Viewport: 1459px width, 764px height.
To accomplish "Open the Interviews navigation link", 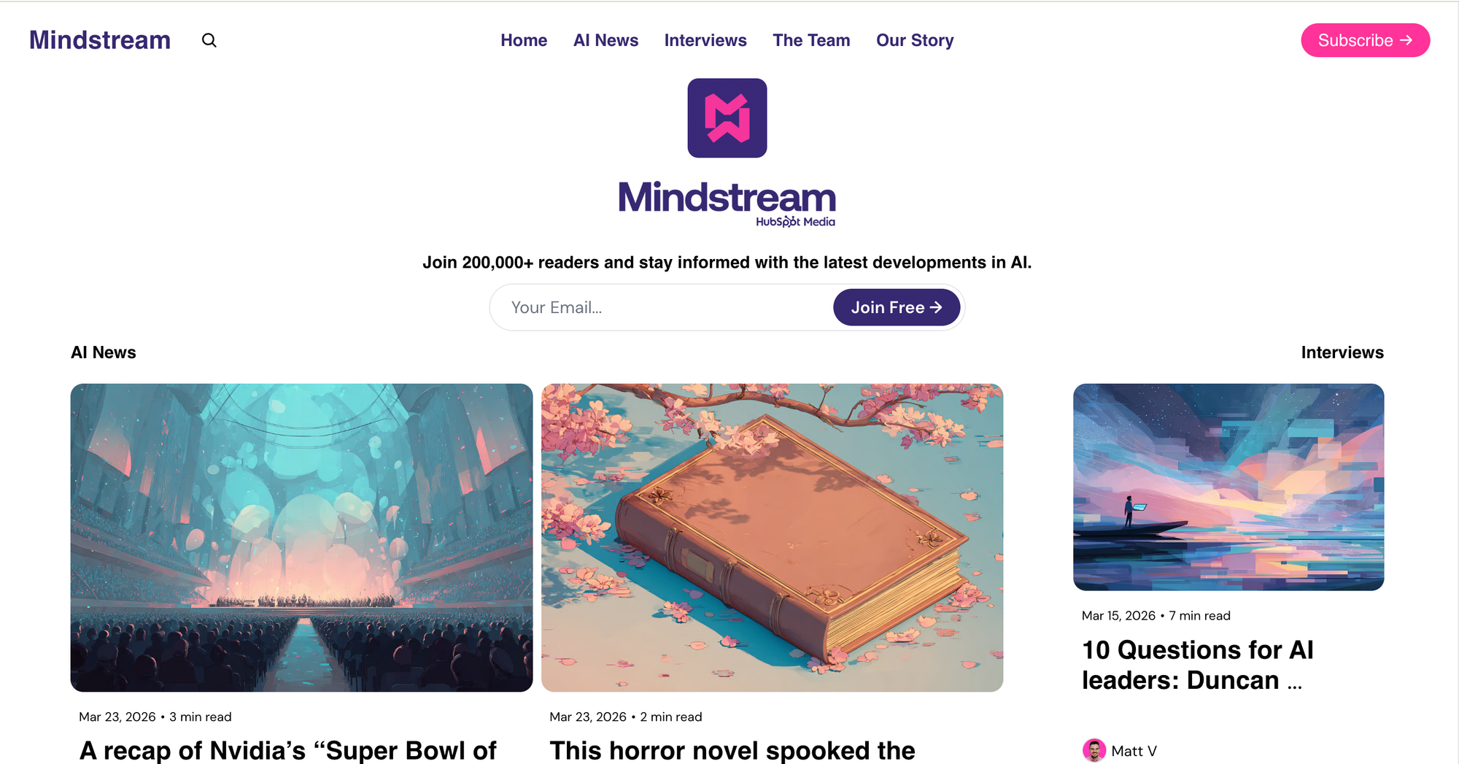I will pos(705,40).
